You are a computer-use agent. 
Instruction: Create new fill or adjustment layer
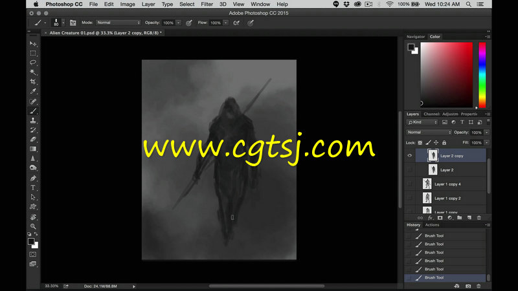click(449, 218)
